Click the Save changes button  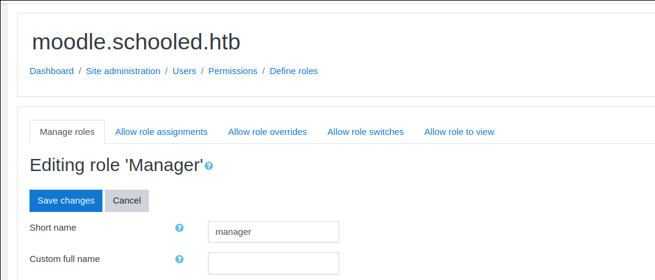click(x=66, y=201)
